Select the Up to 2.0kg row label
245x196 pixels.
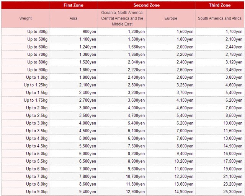(x=37, y=108)
